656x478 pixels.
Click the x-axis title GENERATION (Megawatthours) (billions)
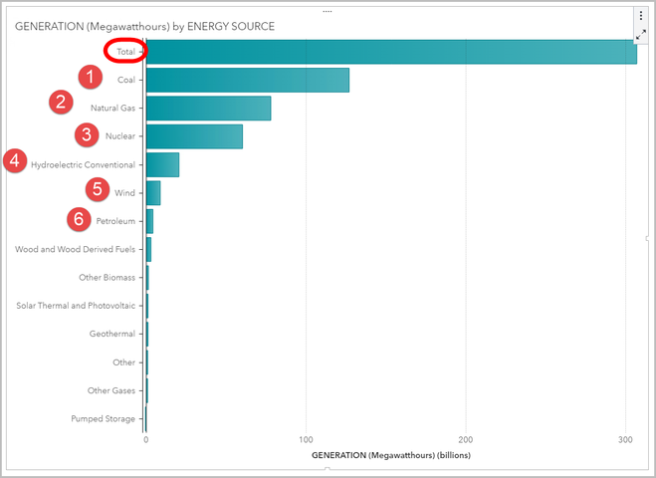[391, 455]
